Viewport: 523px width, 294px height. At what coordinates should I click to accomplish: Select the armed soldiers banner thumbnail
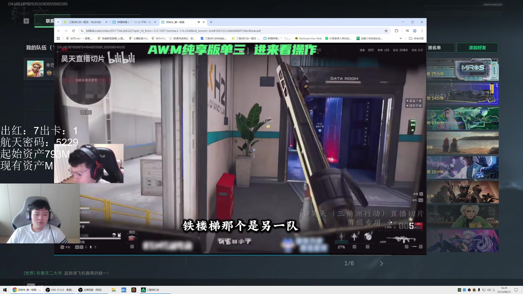point(463,192)
